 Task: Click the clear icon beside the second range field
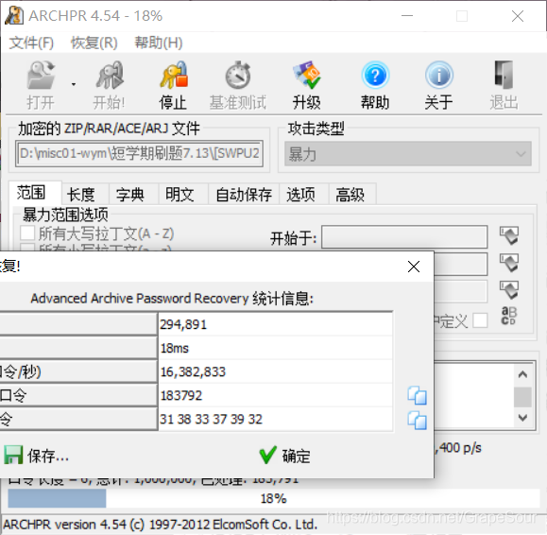509,263
